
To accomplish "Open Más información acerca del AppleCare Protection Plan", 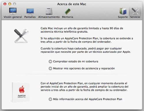I will (x=88, y=99).
